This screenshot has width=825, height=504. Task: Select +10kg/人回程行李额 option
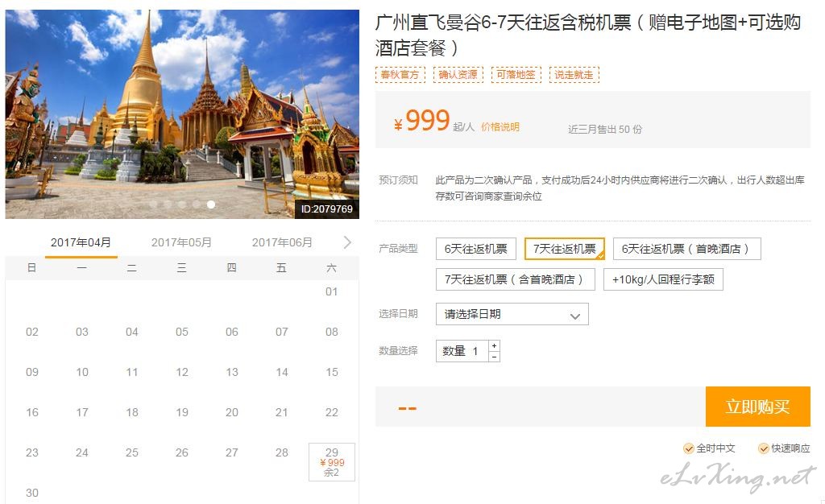tap(663, 279)
